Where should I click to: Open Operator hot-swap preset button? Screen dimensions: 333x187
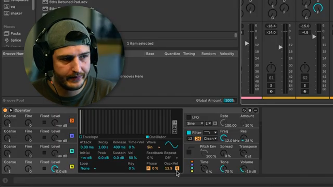[244, 110]
